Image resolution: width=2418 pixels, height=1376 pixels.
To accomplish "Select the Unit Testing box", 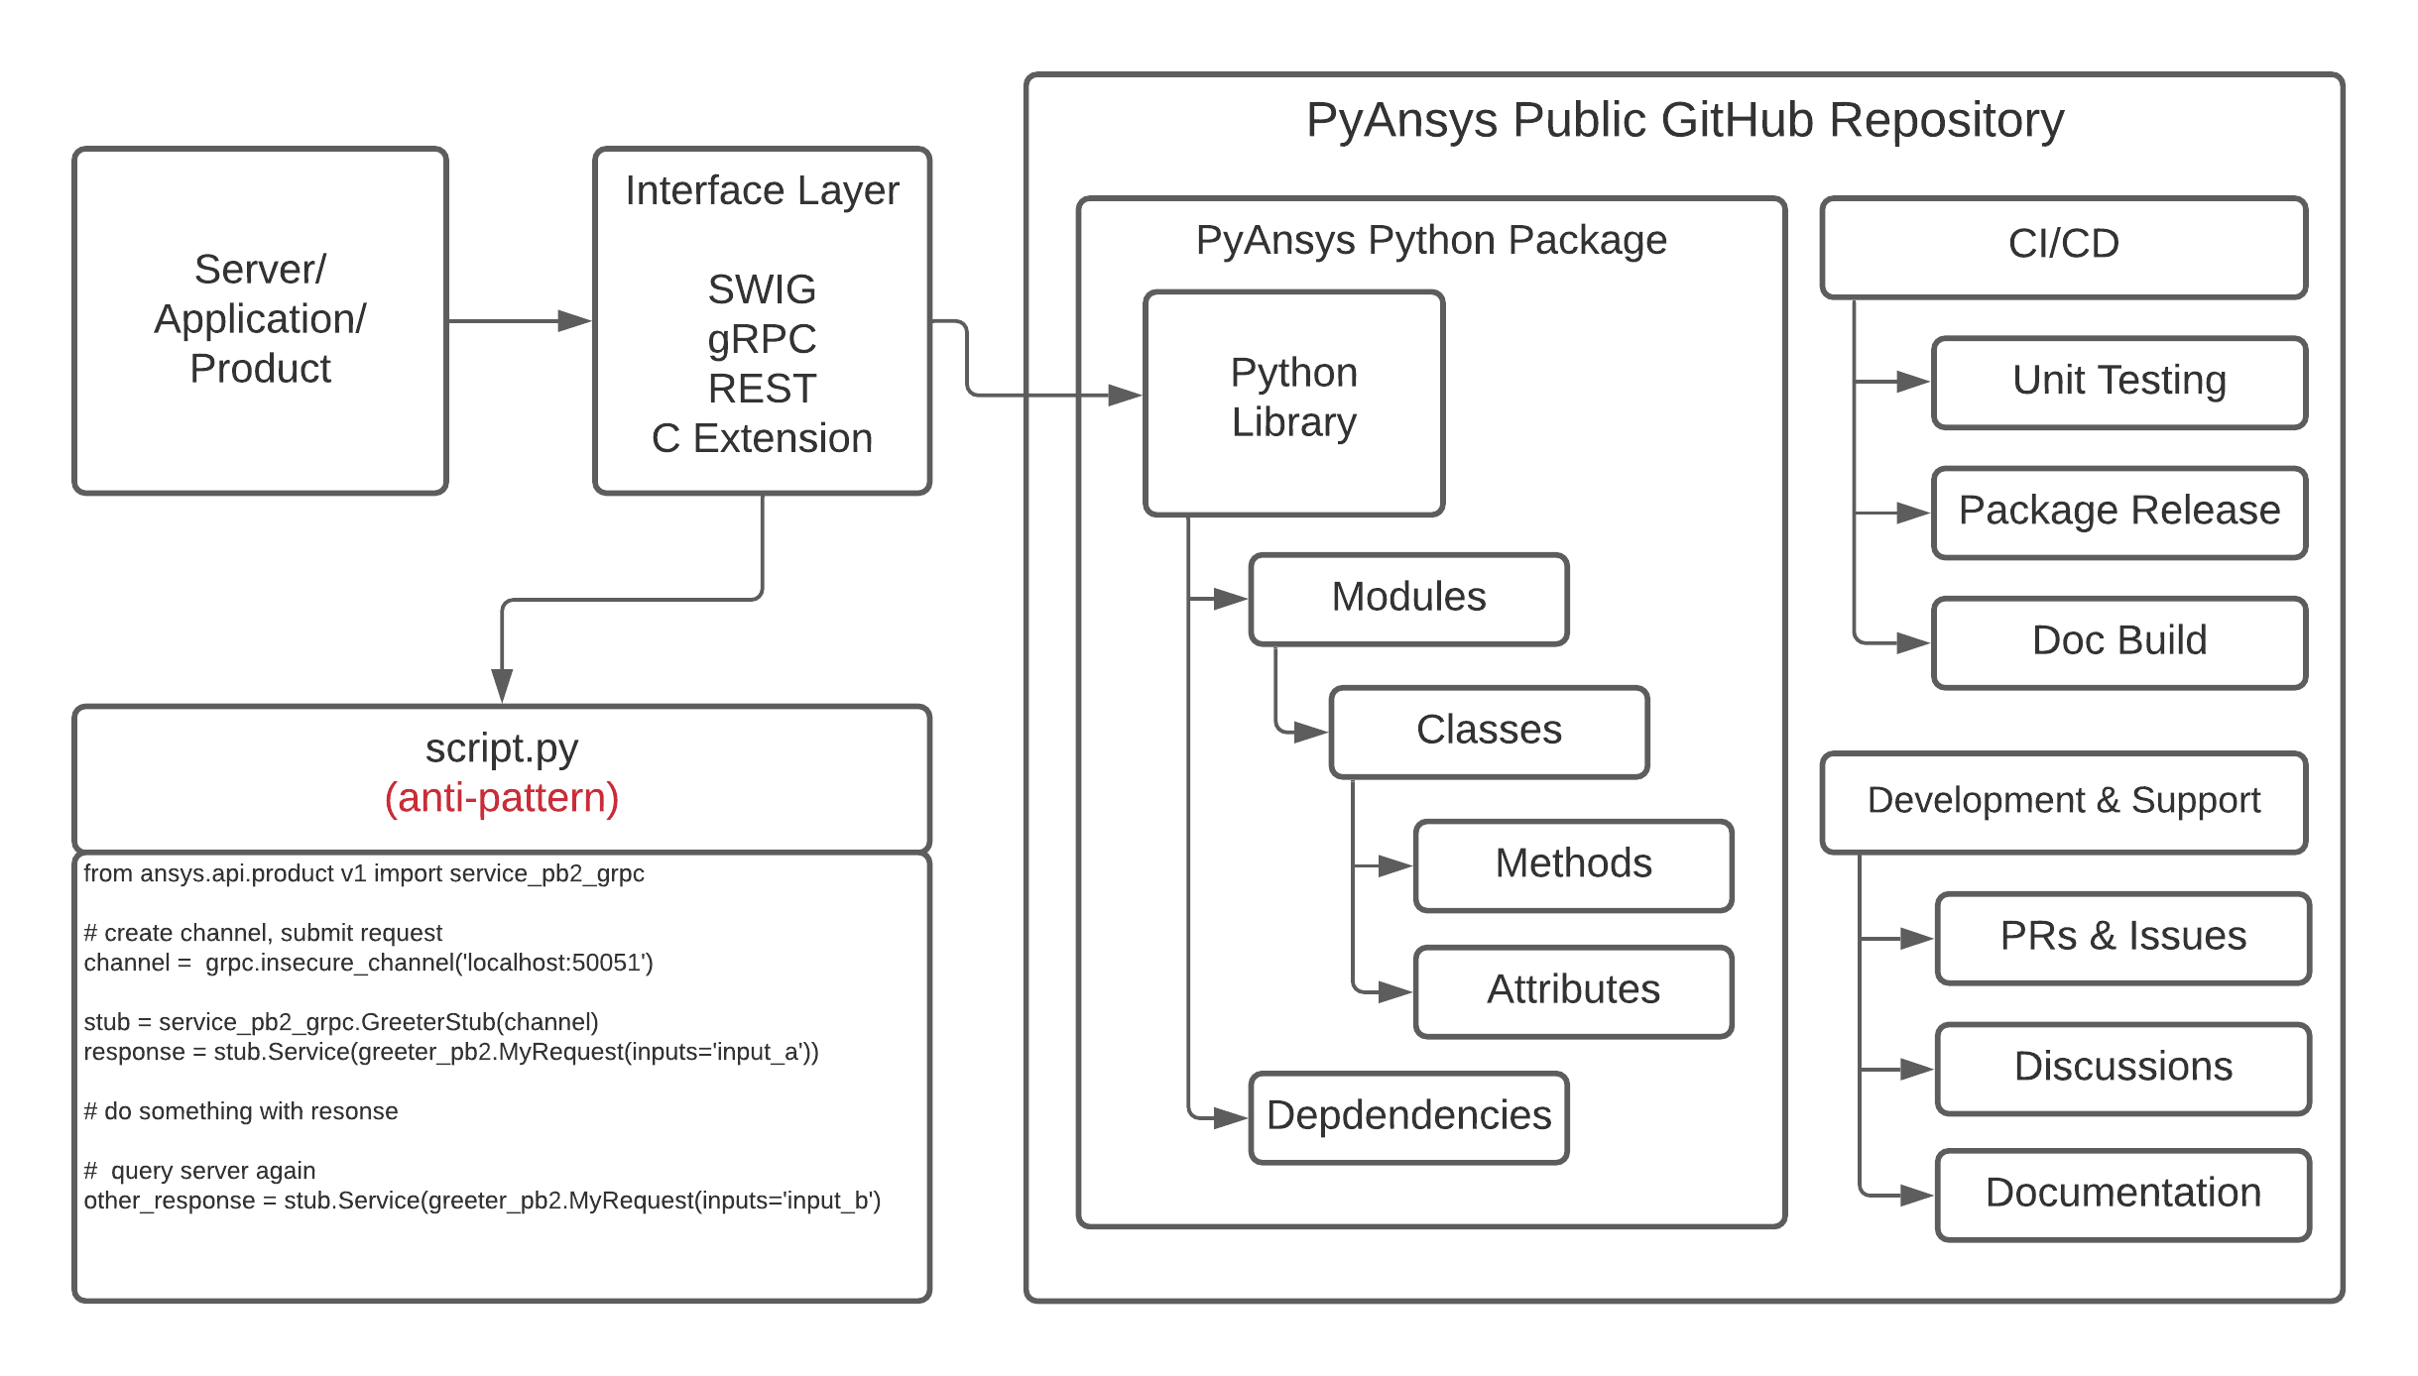I will [x=2119, y=383].
